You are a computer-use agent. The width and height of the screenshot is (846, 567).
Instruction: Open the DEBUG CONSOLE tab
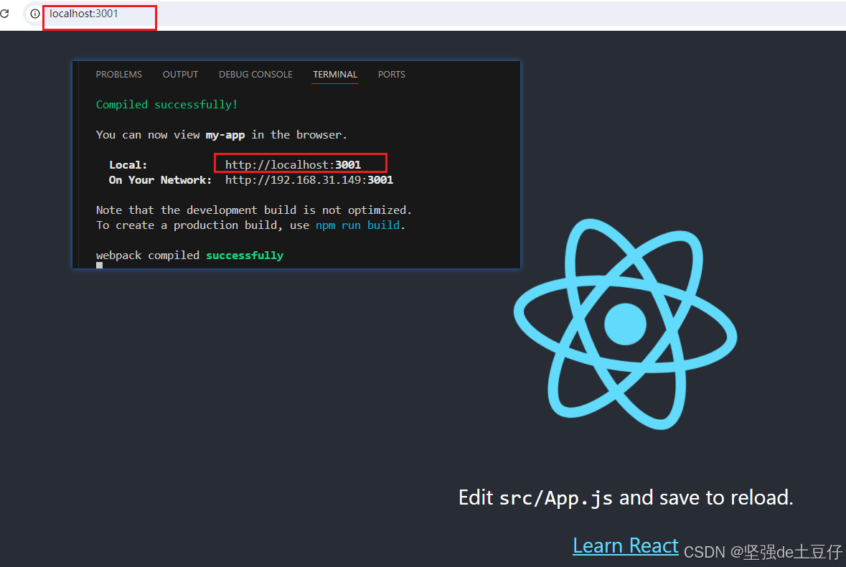[x=255, y=75]
